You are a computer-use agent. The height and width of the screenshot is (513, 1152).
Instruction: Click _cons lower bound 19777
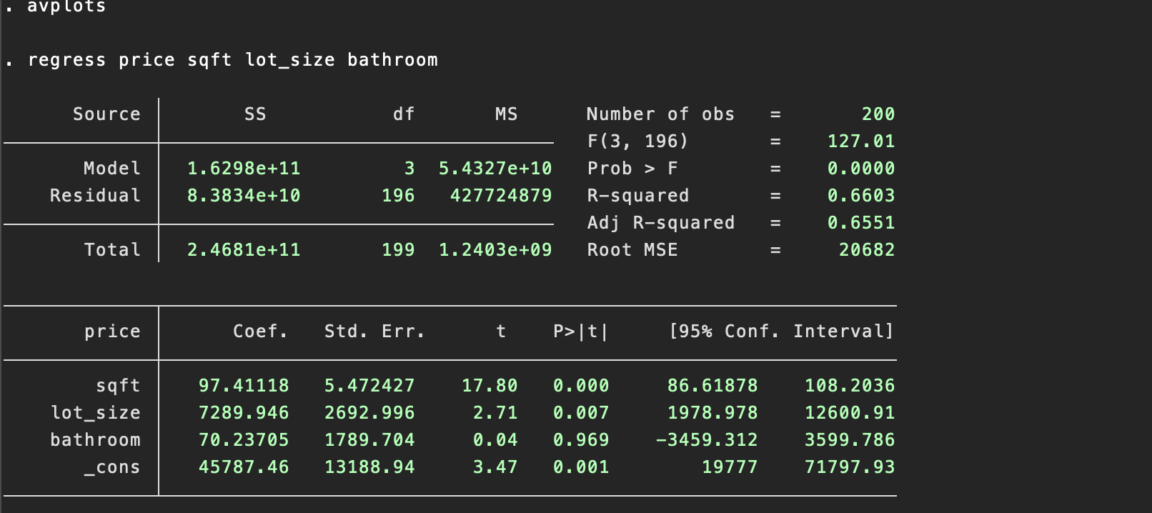pos(730,467)
